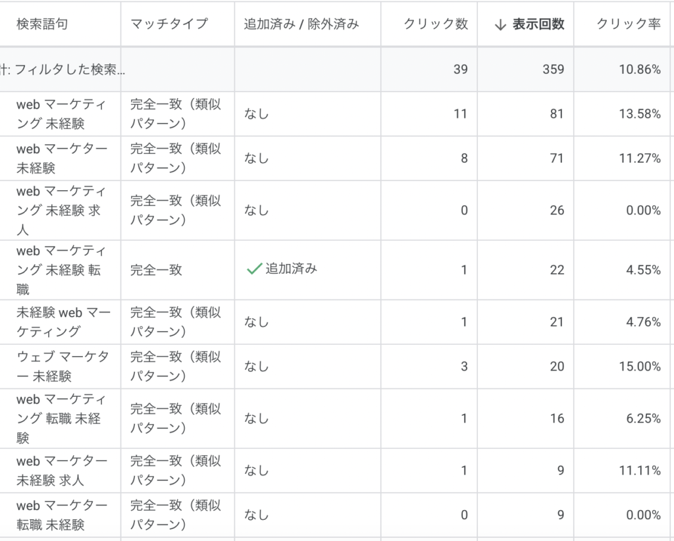
Task: Click the マッチタイプ column header
Action: 169,24
